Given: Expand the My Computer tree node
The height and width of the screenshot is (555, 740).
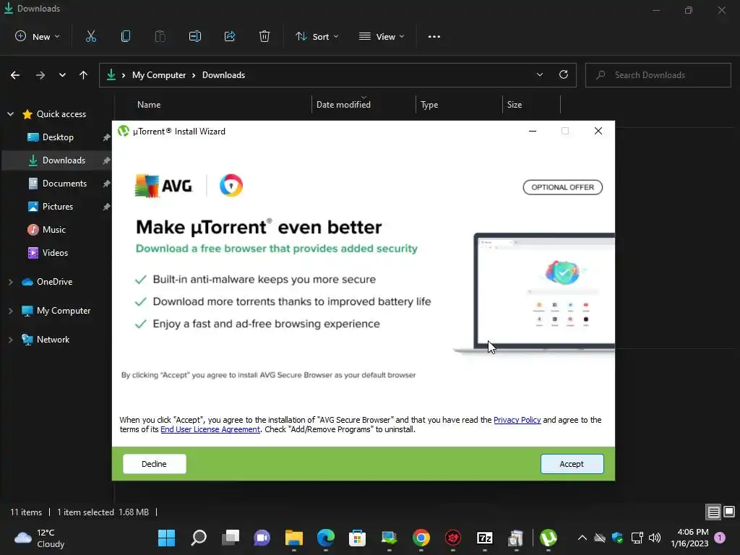Looking at the screenshot, I should tap(10, 311).
